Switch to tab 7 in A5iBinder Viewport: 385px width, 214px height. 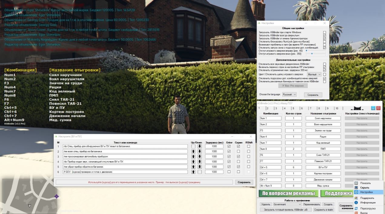(310, 108)
